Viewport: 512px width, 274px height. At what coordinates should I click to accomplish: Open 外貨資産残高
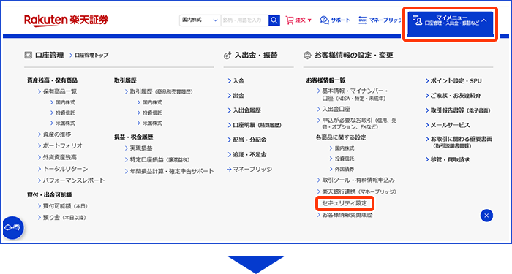coord(58,157)
